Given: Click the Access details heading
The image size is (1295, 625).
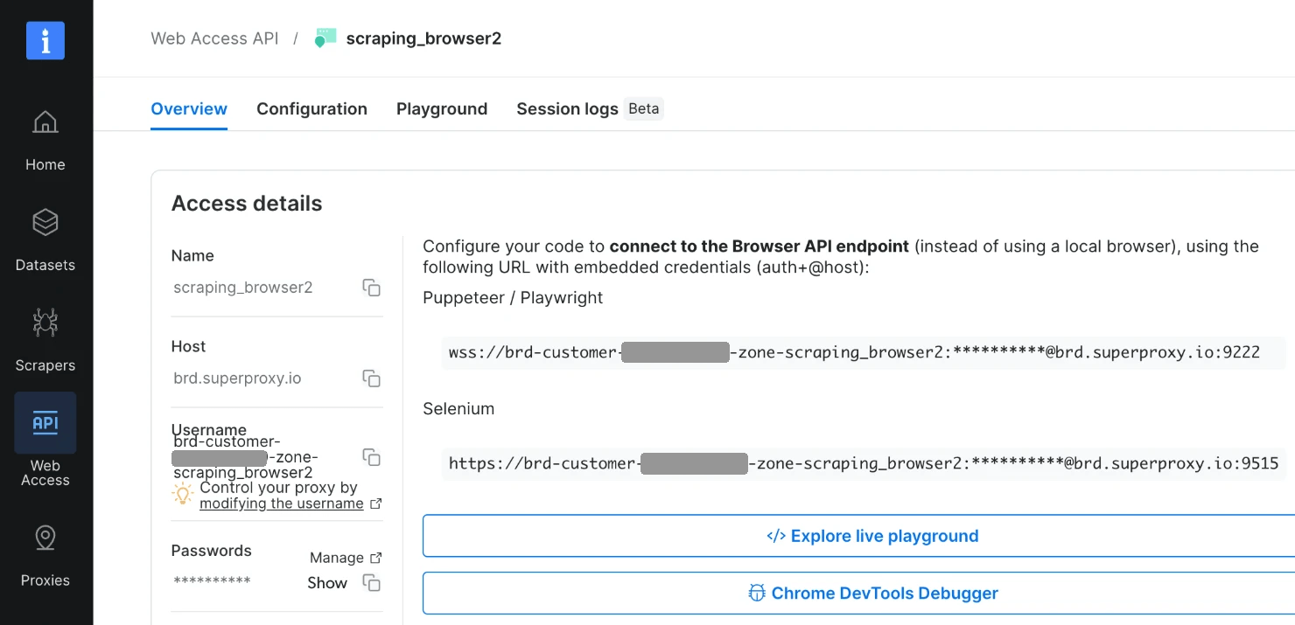Looking at the screenshot, I should (247, 204).
